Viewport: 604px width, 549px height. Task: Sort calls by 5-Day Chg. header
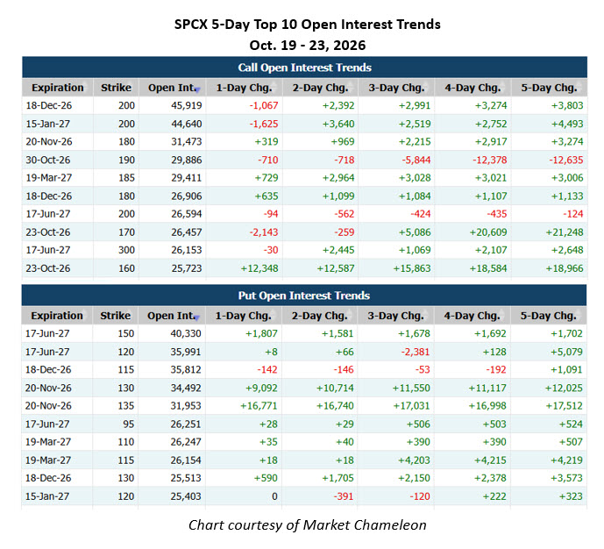click(549, 88)
